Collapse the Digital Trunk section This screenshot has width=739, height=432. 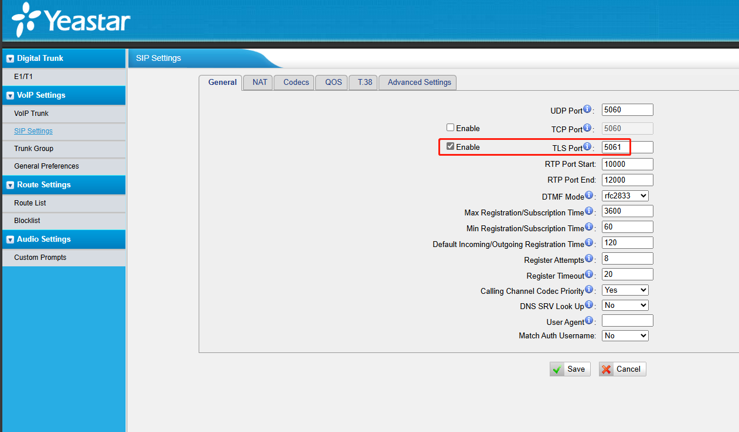click(10, 59)
